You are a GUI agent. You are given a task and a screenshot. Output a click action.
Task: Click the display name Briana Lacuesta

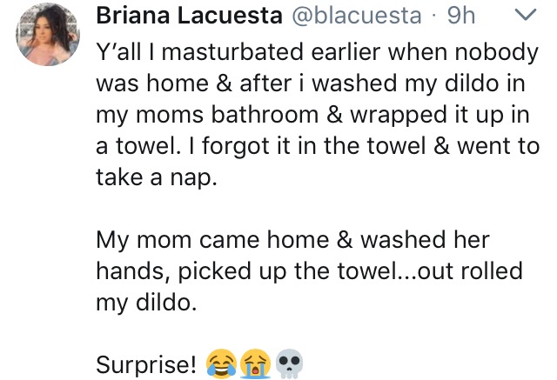pos(190,16)
